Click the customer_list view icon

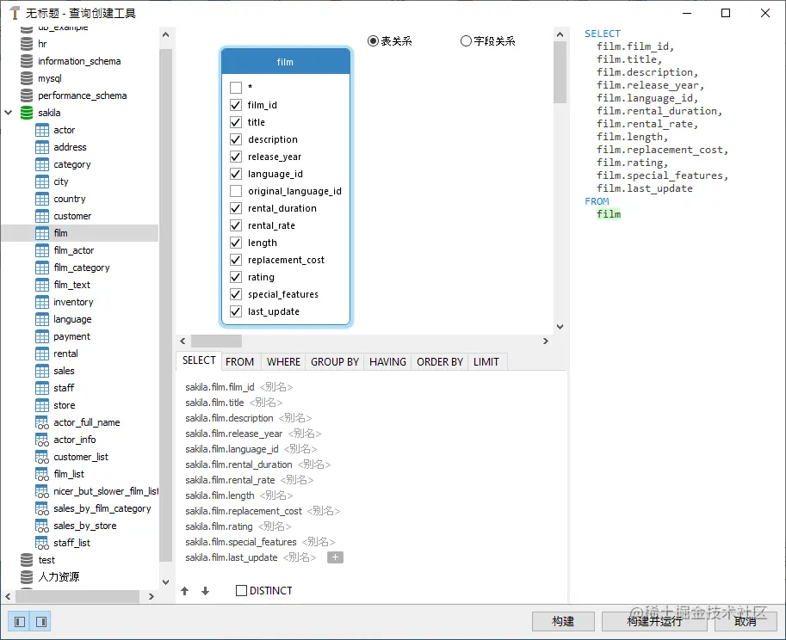[42, 457]
